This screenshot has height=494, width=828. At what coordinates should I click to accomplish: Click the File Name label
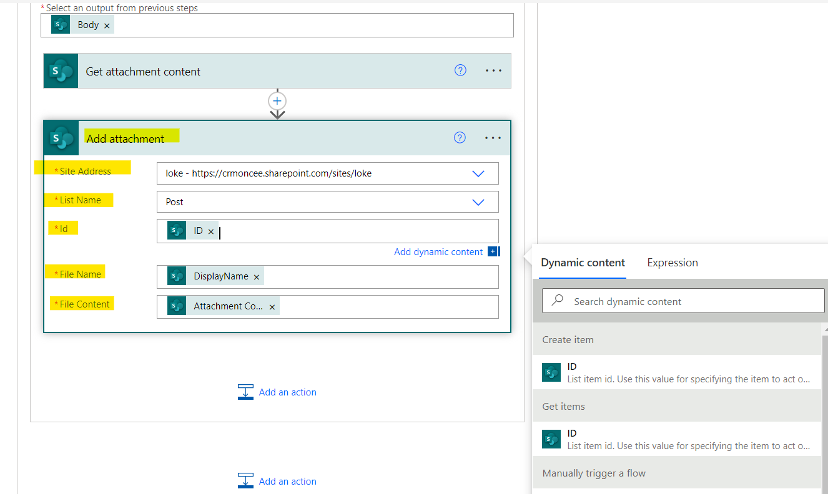tap(80, 274)
